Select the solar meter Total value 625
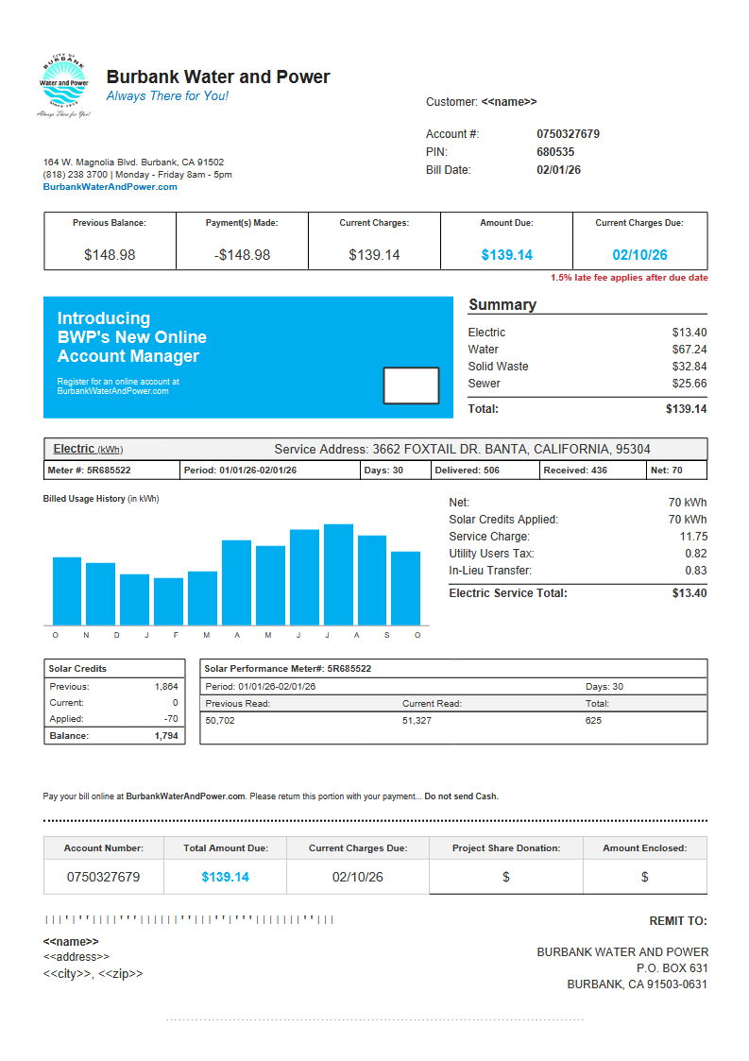This screenshot has width=749, height=1061. pos(593,721)
